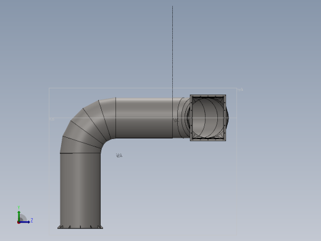Select the horizontal straight pipe section
Screen dimensions: 321x241
pyautogui.click(x=144, y=118)
